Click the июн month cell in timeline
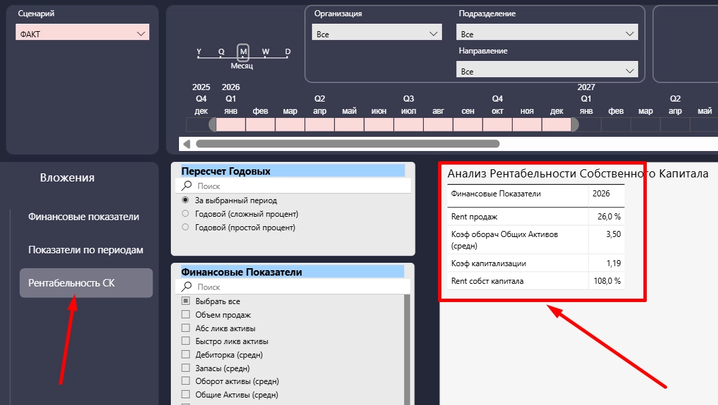 pos(379,125)
